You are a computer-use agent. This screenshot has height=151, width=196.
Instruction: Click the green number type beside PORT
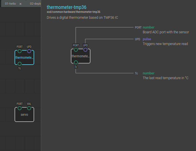tap(148, 27)
